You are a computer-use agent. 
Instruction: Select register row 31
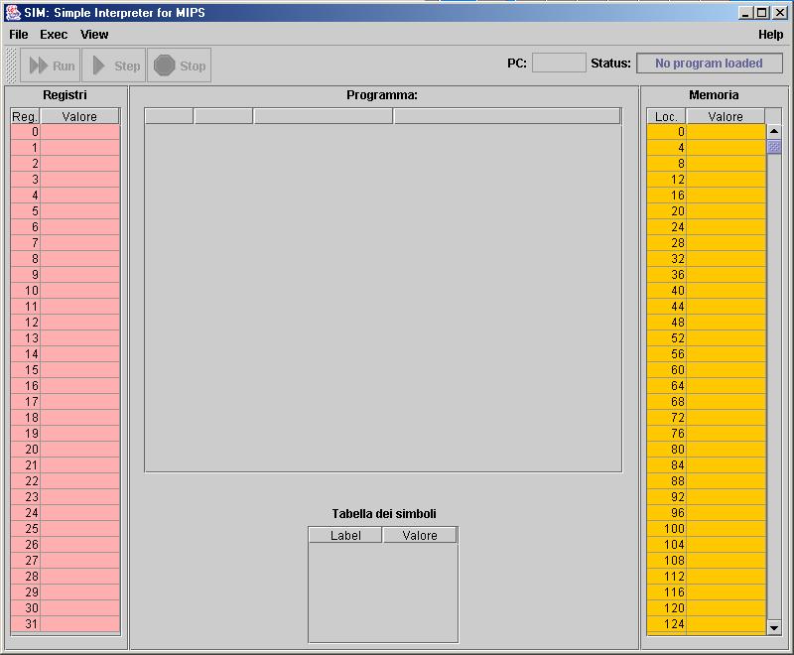click(65, 624)
